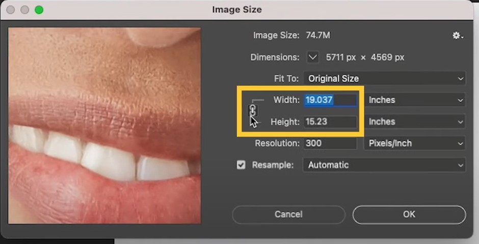Click the OK button
The width and height of the screenshot is (479, 244).
click(409, 215)
